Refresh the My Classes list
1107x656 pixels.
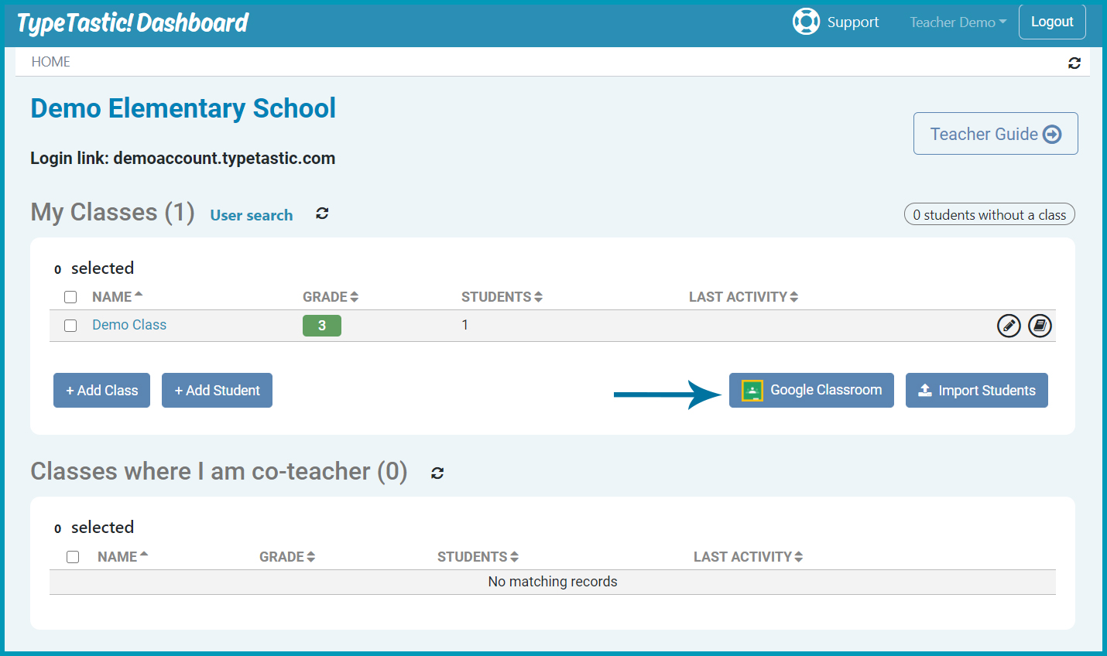click(x=322, y=214)
